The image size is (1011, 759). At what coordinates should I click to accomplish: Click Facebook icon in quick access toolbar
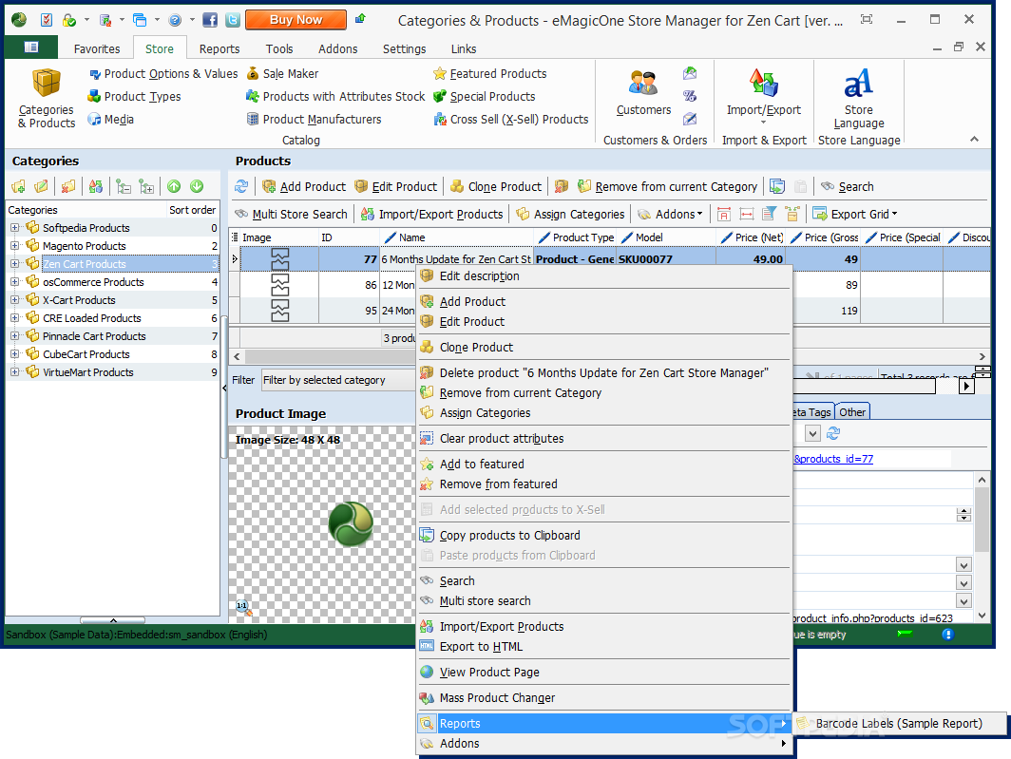click(210, 20)
